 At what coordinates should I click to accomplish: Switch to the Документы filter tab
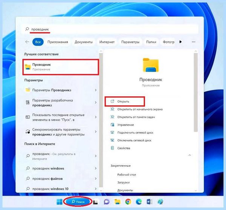[x=84, y=42]
